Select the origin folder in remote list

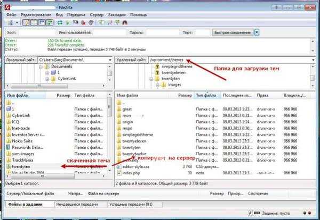click(128, 122)
